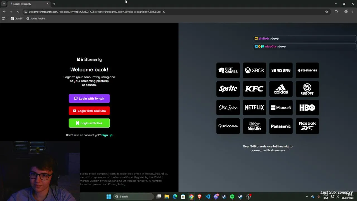Open Discord from the taskbar
This screenshot has height=201, width=357.
point(216,197)
